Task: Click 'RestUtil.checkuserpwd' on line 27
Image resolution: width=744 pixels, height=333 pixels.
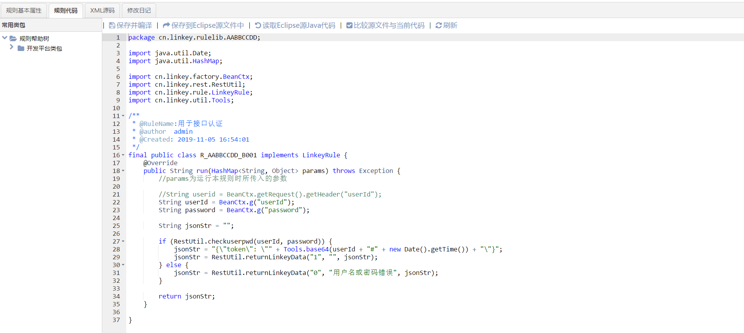Action: (x=214, y=242)
